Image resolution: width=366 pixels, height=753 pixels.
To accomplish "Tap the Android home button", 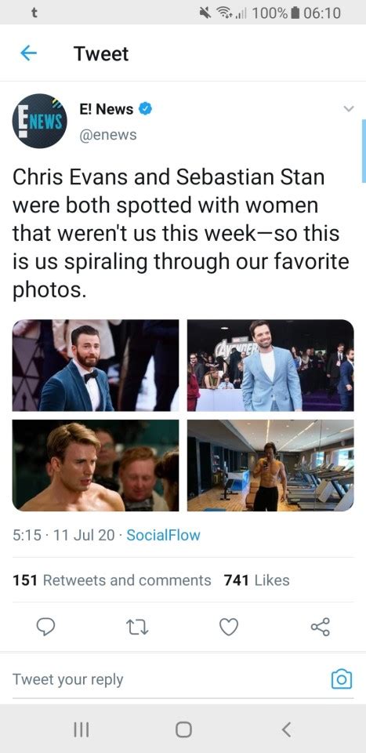I will pyautogui.click(x=183, y=730).
